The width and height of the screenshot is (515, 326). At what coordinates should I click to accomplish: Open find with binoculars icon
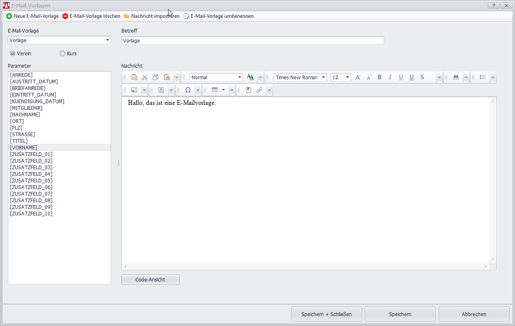456,77
